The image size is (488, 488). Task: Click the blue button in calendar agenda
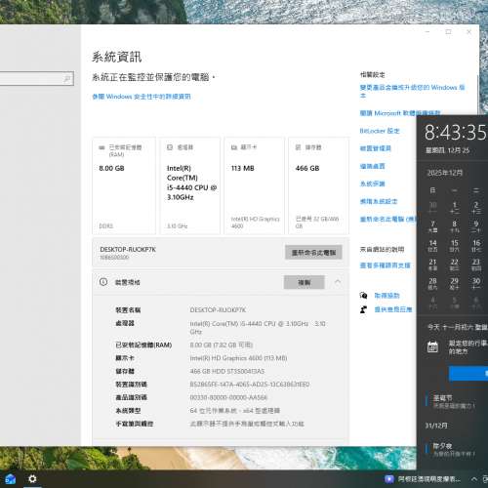(468, 373)
